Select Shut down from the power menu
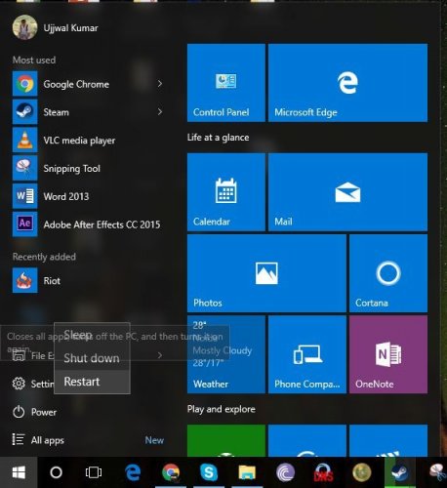This screenshot has width=447, height=488. [92, 358]
